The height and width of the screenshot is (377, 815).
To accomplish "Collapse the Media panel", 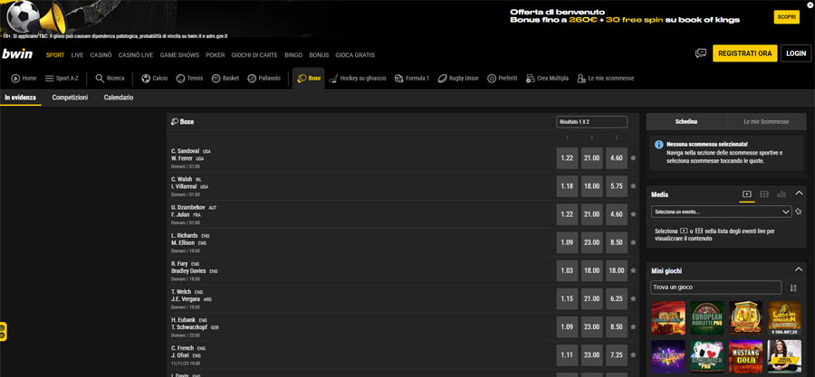I will click(800, 193).
